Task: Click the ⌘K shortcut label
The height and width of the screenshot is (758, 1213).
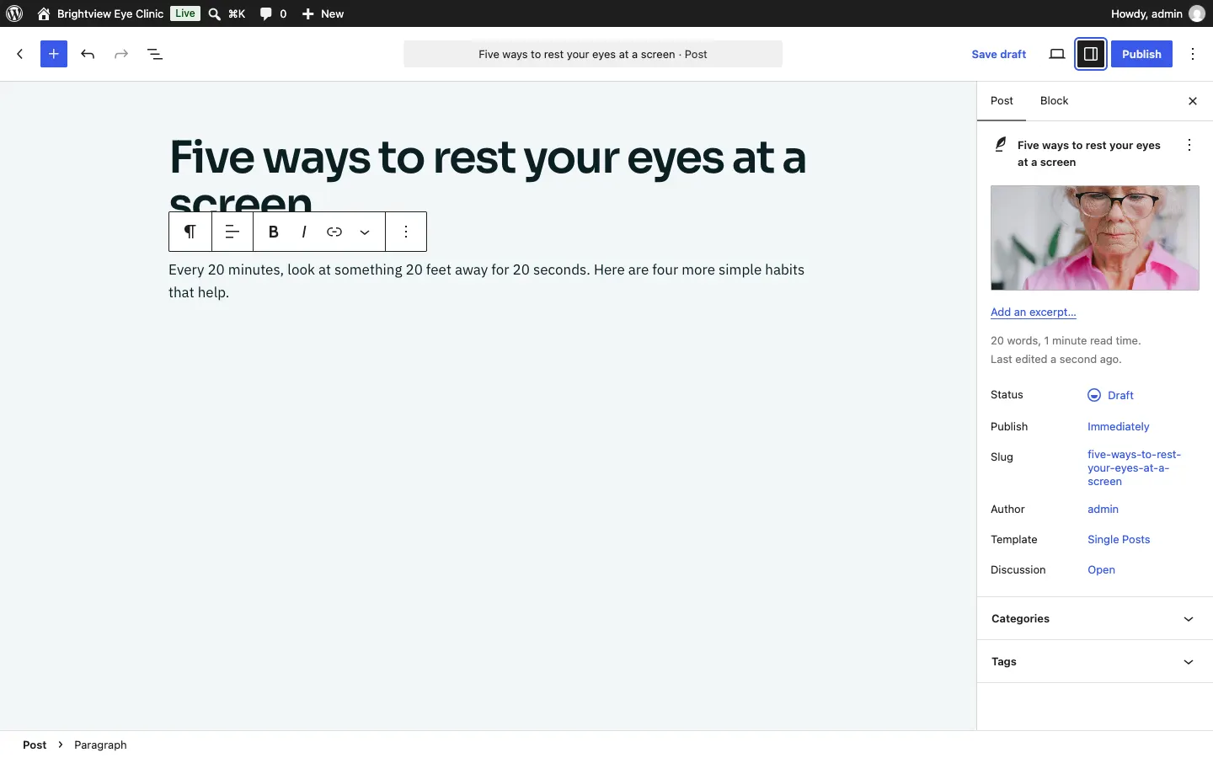Action: [237, 13]
